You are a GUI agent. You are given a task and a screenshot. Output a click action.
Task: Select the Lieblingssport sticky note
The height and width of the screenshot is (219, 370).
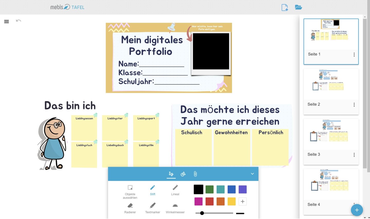click(146, 128)
